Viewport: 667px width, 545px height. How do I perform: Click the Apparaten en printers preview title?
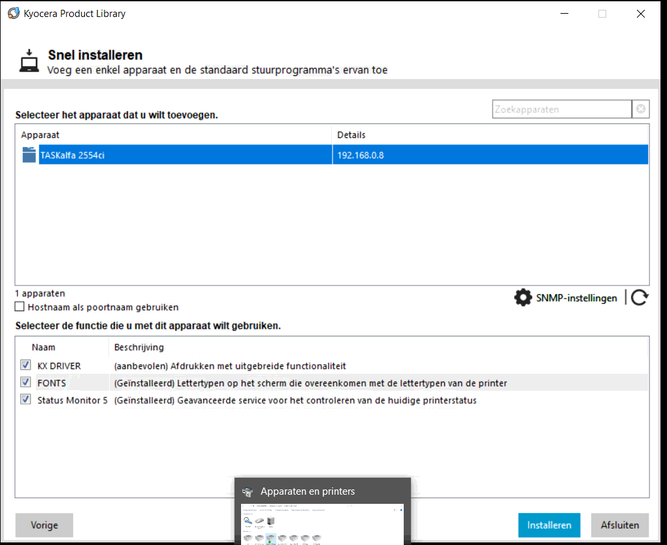[x=308, y=491]
